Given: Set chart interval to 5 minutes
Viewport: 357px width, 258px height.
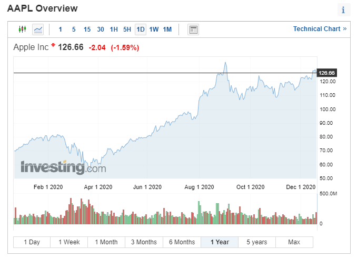Looking at the screenshot, I should pyautogui.click(x=74, y=29).
